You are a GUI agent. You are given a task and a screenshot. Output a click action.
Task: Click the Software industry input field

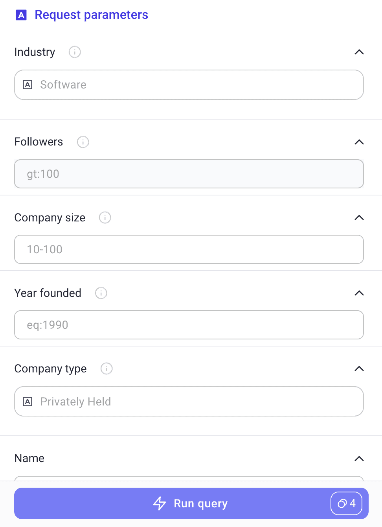coord(189,85)
